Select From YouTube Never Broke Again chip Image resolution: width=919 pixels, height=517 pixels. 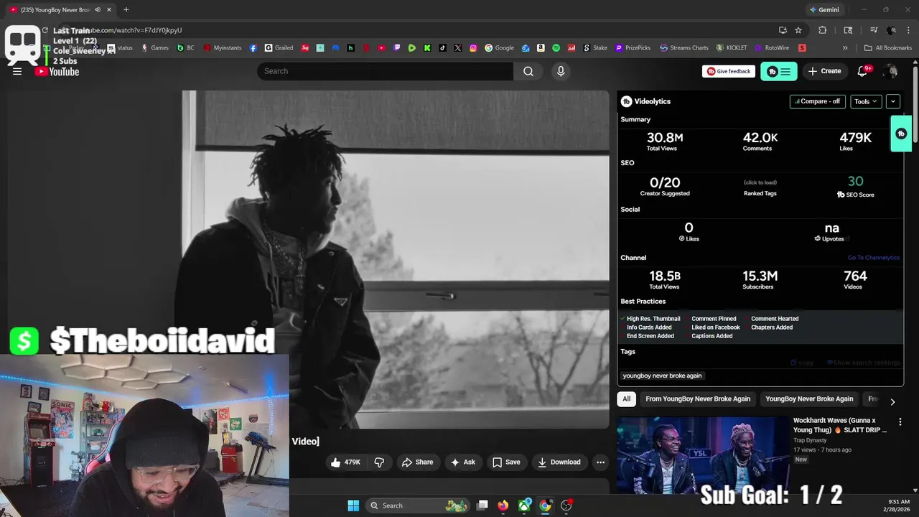click(698, 399)
